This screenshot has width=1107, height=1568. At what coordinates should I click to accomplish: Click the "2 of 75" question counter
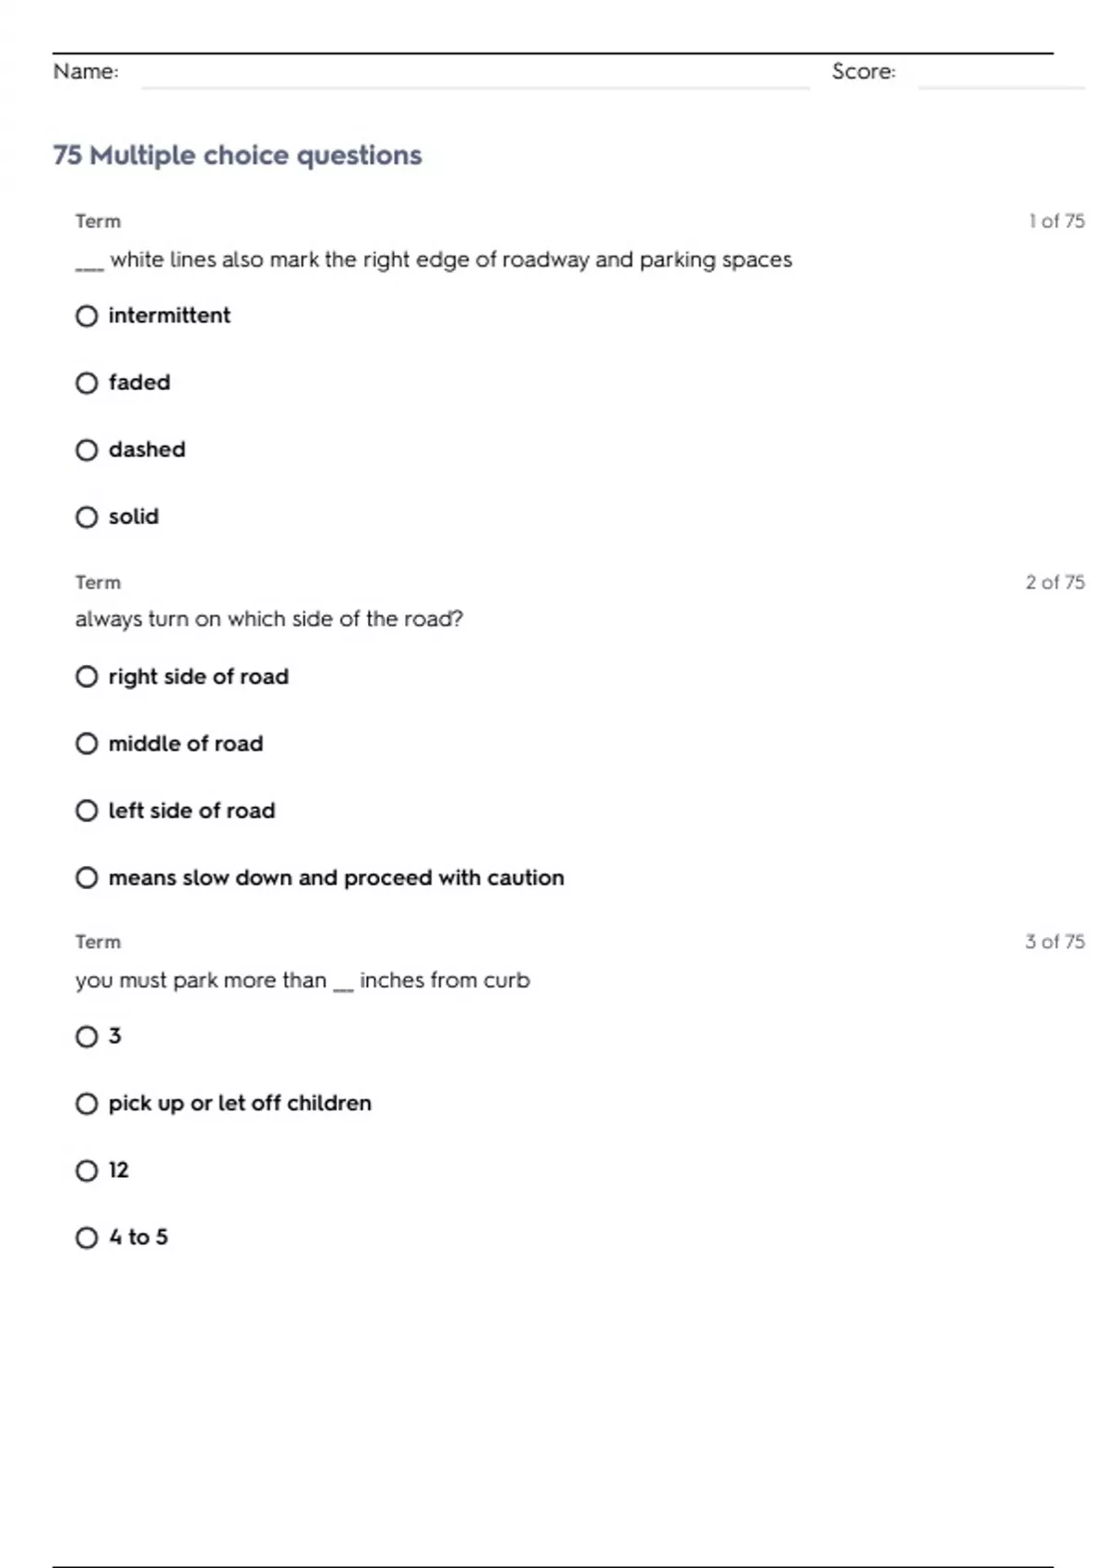pyautogui.click(x=1054, y=582)
